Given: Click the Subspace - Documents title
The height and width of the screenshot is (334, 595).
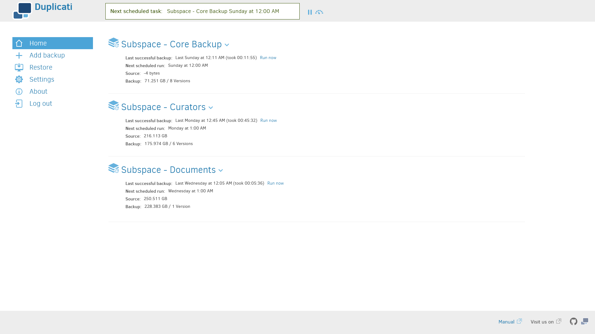Looking at the screenshot, I should (x=168, y=170).
